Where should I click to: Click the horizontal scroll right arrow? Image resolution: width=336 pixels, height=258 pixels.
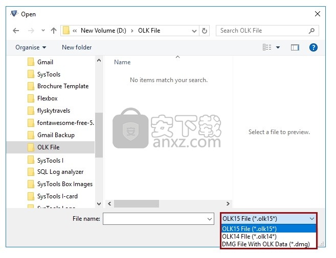[228, 204]
